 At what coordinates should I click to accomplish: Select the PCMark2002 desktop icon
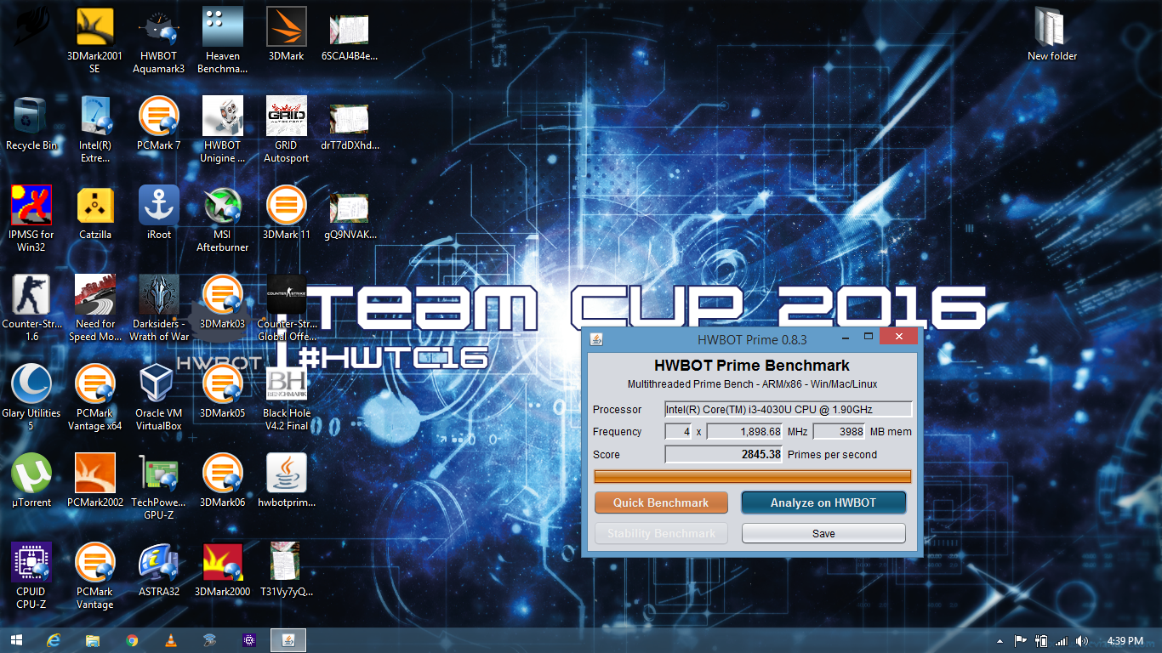pos(94,480)
